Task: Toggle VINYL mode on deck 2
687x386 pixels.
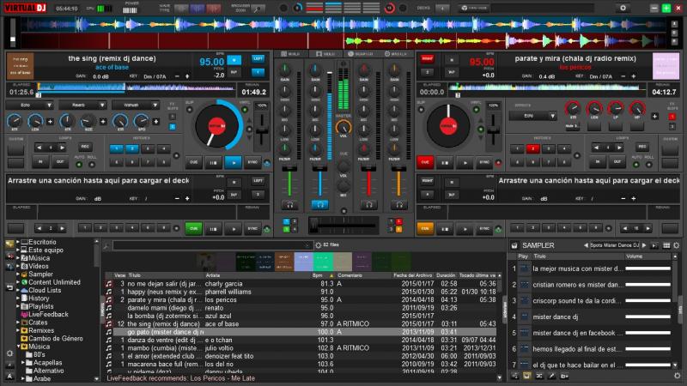Action: coord(477,110)
